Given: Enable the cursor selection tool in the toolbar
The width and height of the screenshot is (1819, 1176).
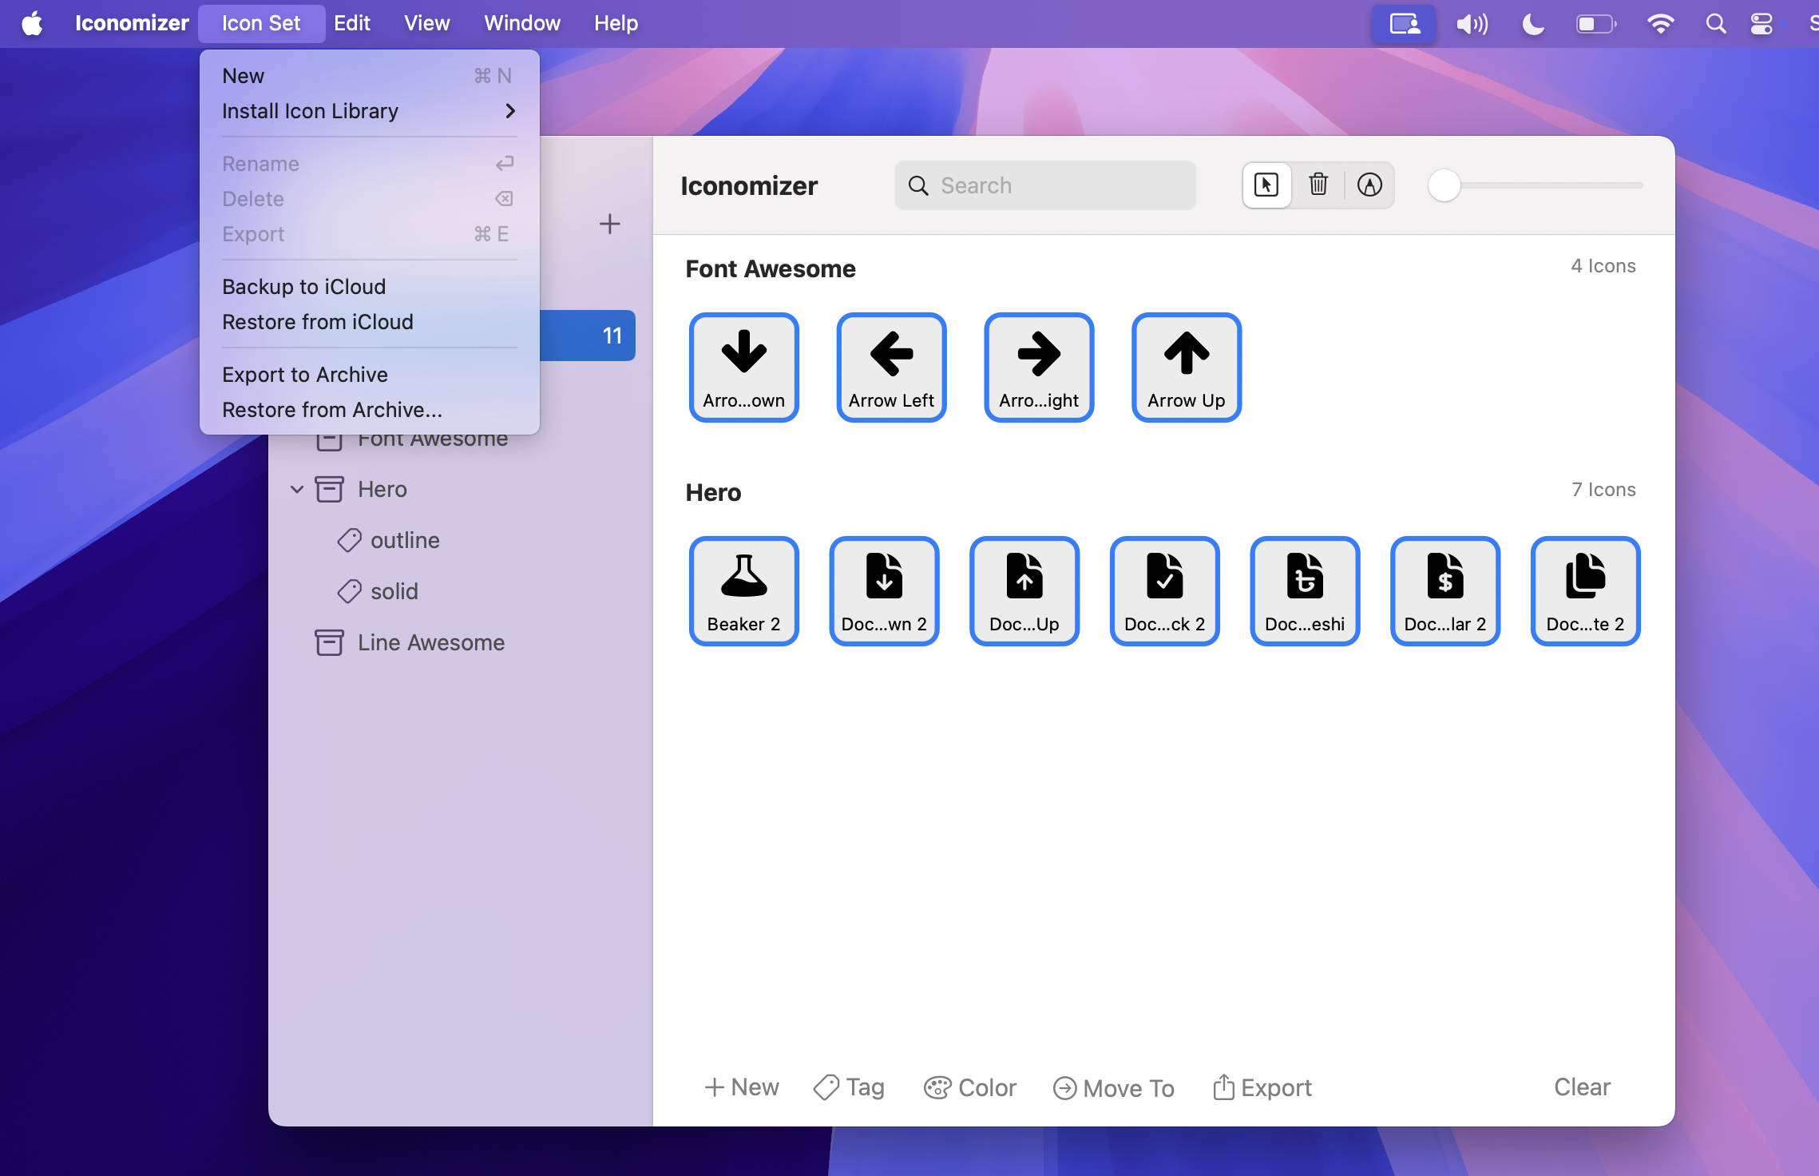Looking at the screenshot, I should click(1266, 185).
